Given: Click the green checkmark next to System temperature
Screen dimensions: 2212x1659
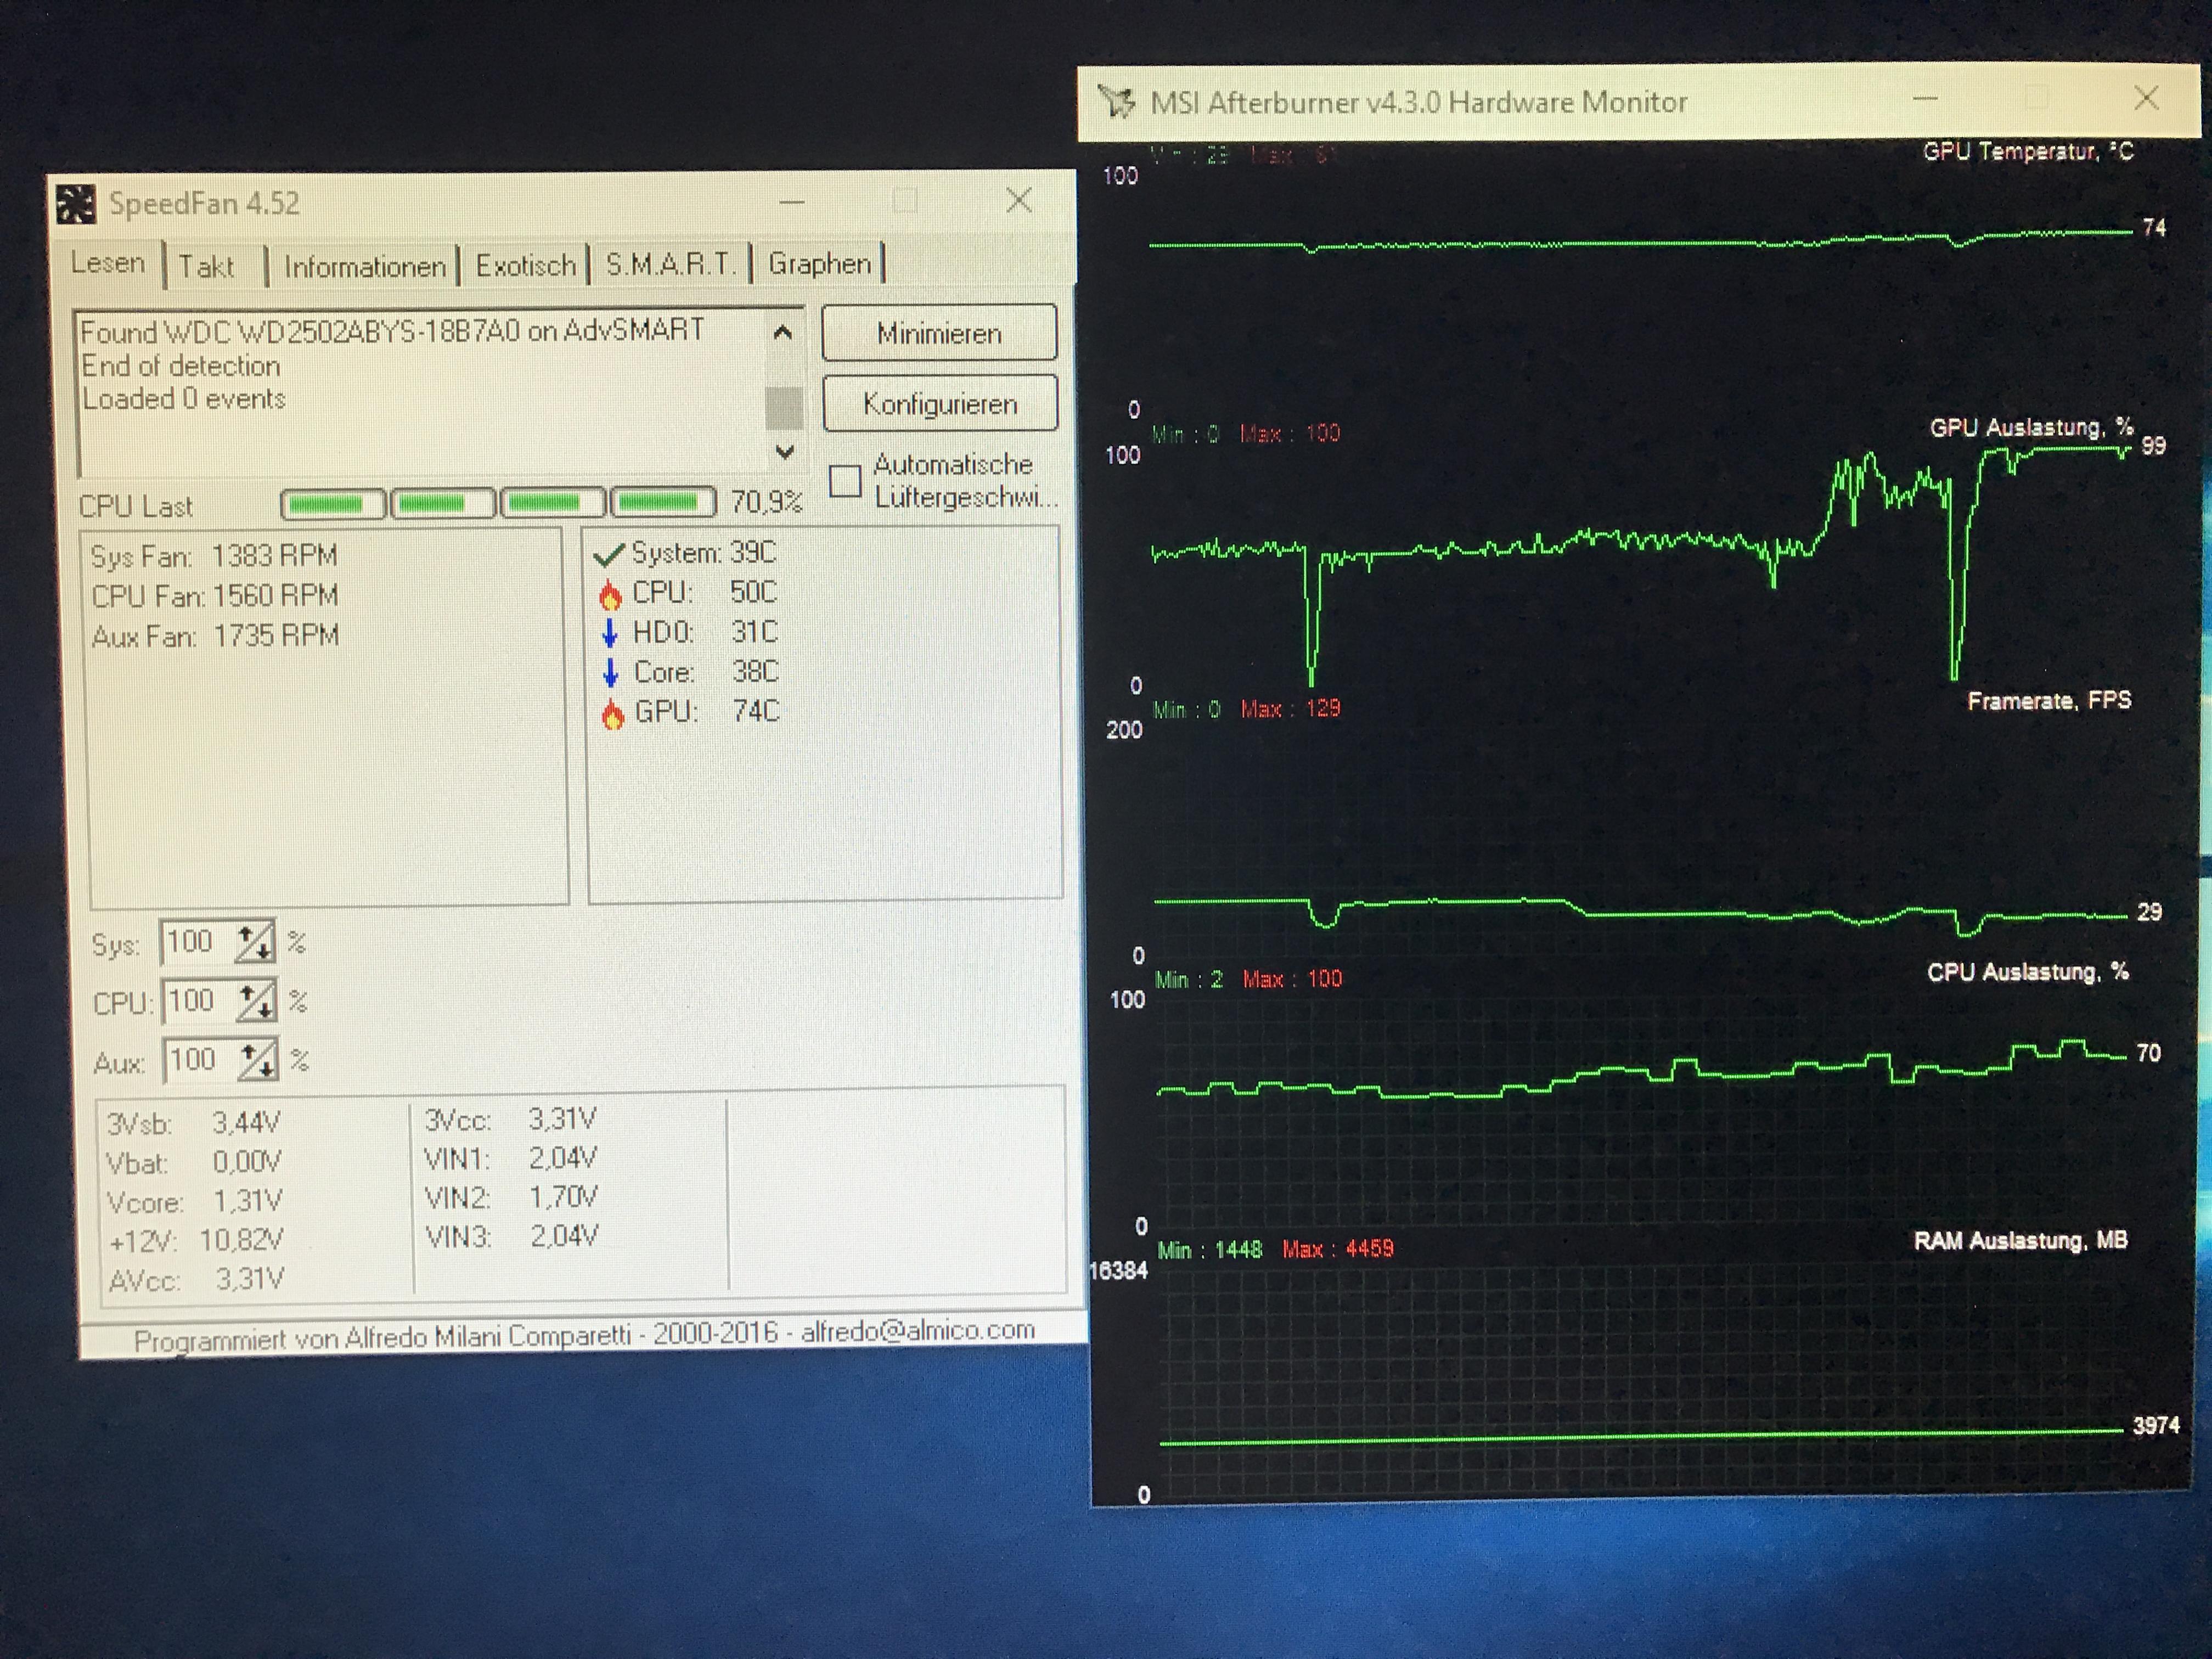Looking at the screenshot, I should (609, 554).
